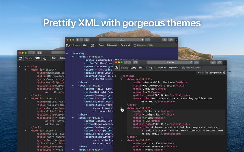Click Copy button in middle window

click(x=101, y=45)
